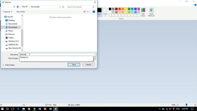The width and height of the screenshot is (197, 111).
Task: Open the Windows Start menu
Action: pyautogui.click(x=2, y=109)
